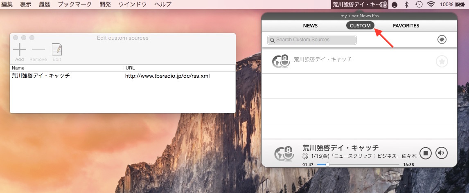
Task: Click the total duration 16:38
Action: point(408,165)
